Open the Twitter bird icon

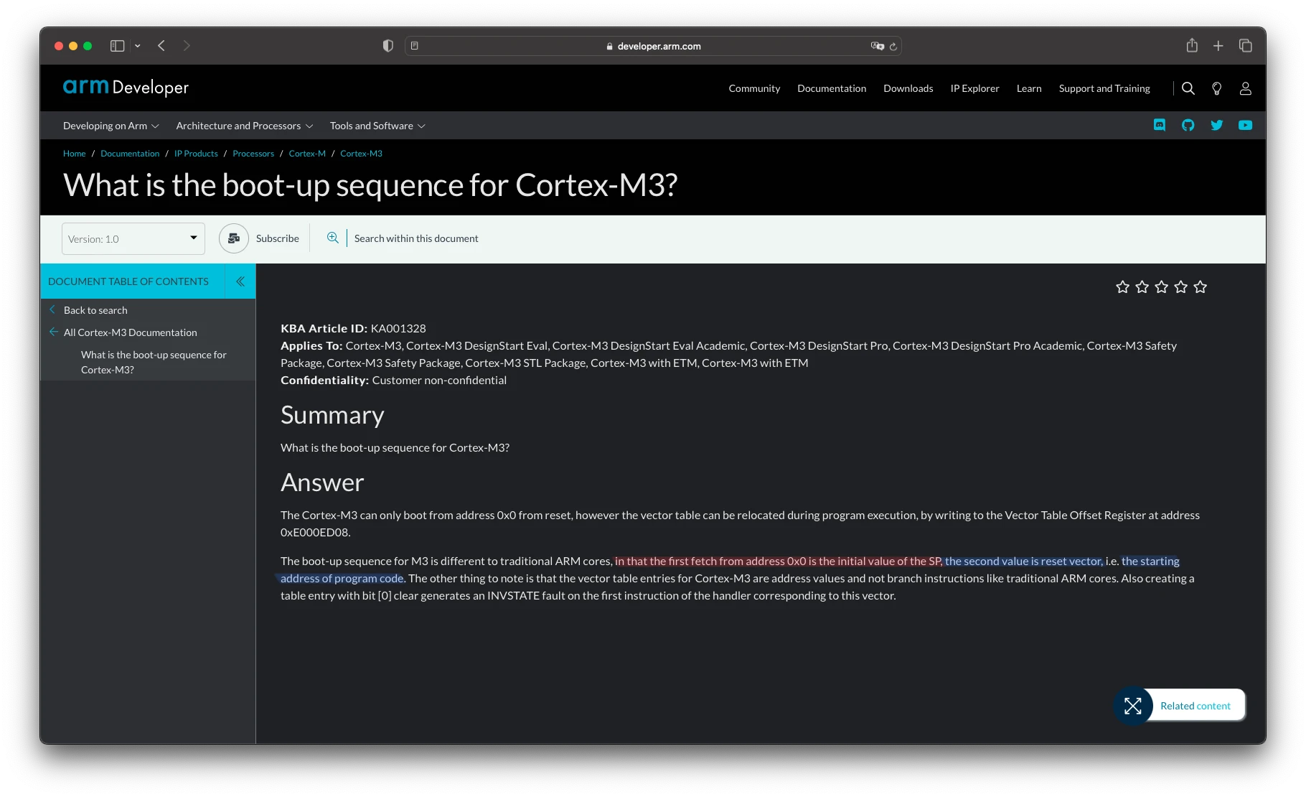pos(1217,125)
